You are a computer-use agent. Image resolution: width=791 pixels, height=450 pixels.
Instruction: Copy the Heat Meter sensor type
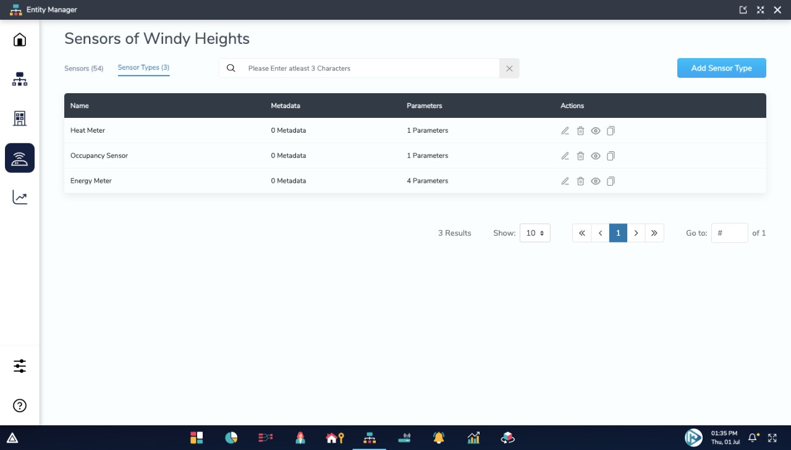pos(611,131)
